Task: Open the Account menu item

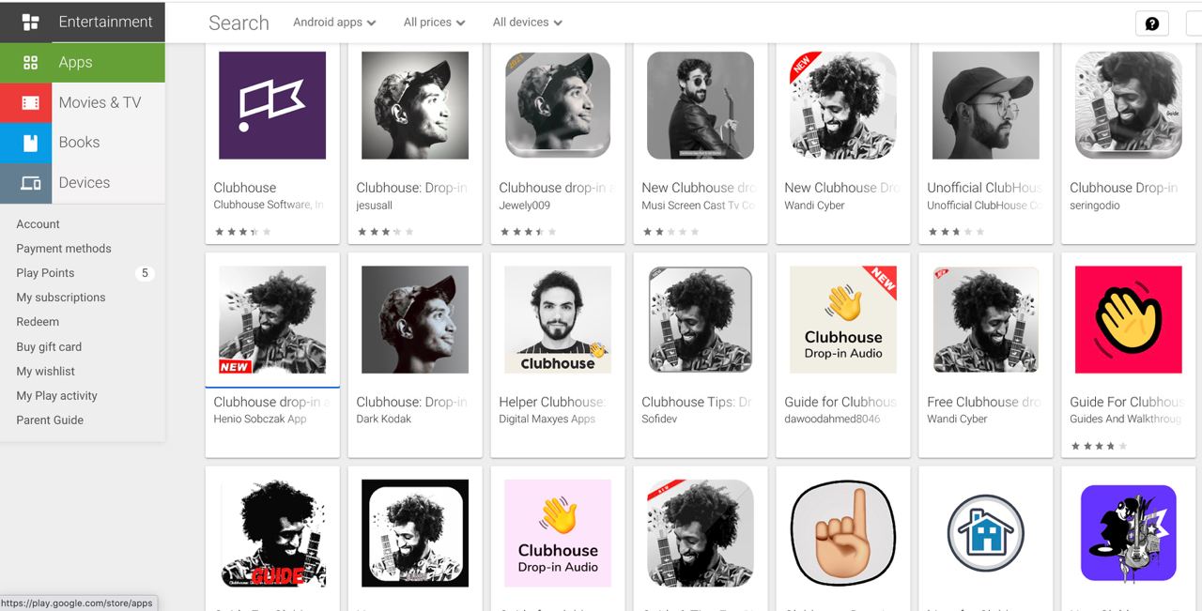Action: tap(38, 223)
